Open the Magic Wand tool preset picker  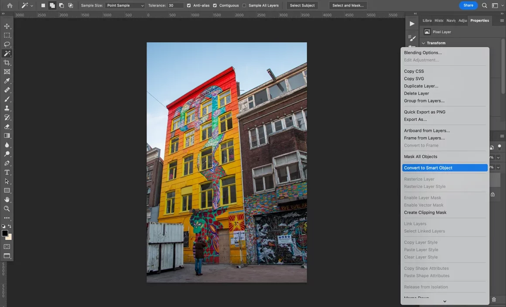pos(27,6)
